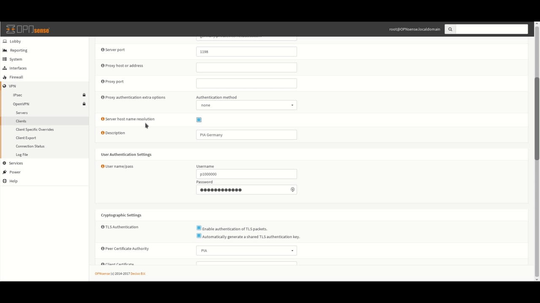Click the System sidebar icon

[5, 59]
